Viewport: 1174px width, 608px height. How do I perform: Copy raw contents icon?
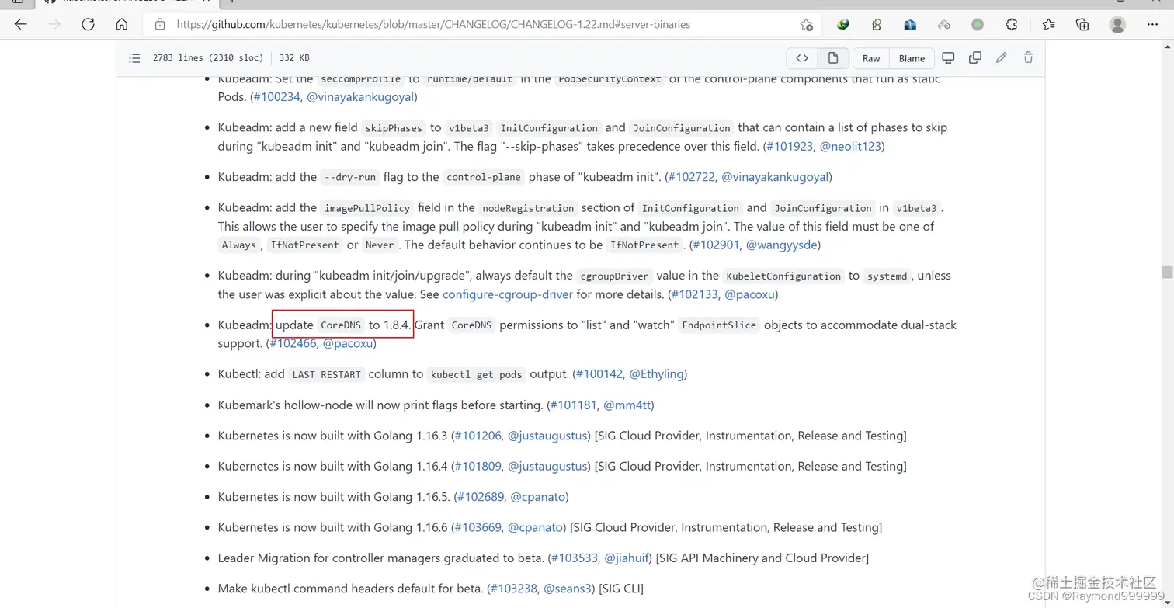click(x=975, y=57)
